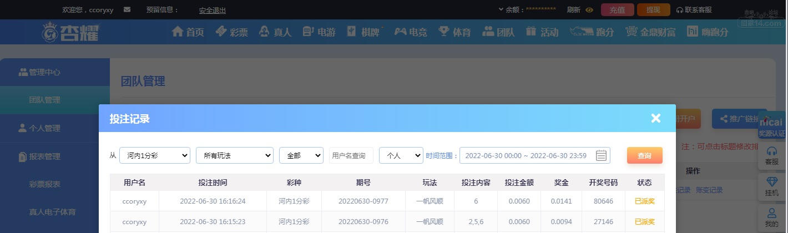Click the 已派奖 status in row 0977
Screen dimensions: 788x233
coord(645,201)
